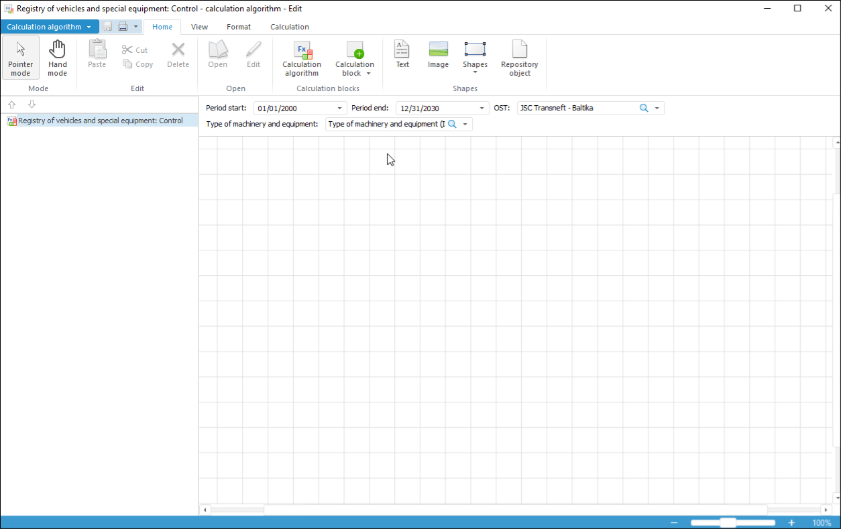The height and width of the screenshot is (529, 841).
Task: Move item up with up arrow
Action: coord(12,104)
